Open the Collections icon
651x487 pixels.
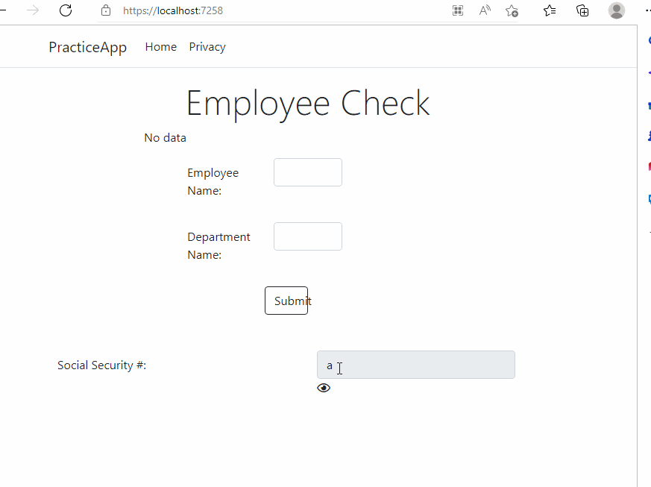pos(582,10)
